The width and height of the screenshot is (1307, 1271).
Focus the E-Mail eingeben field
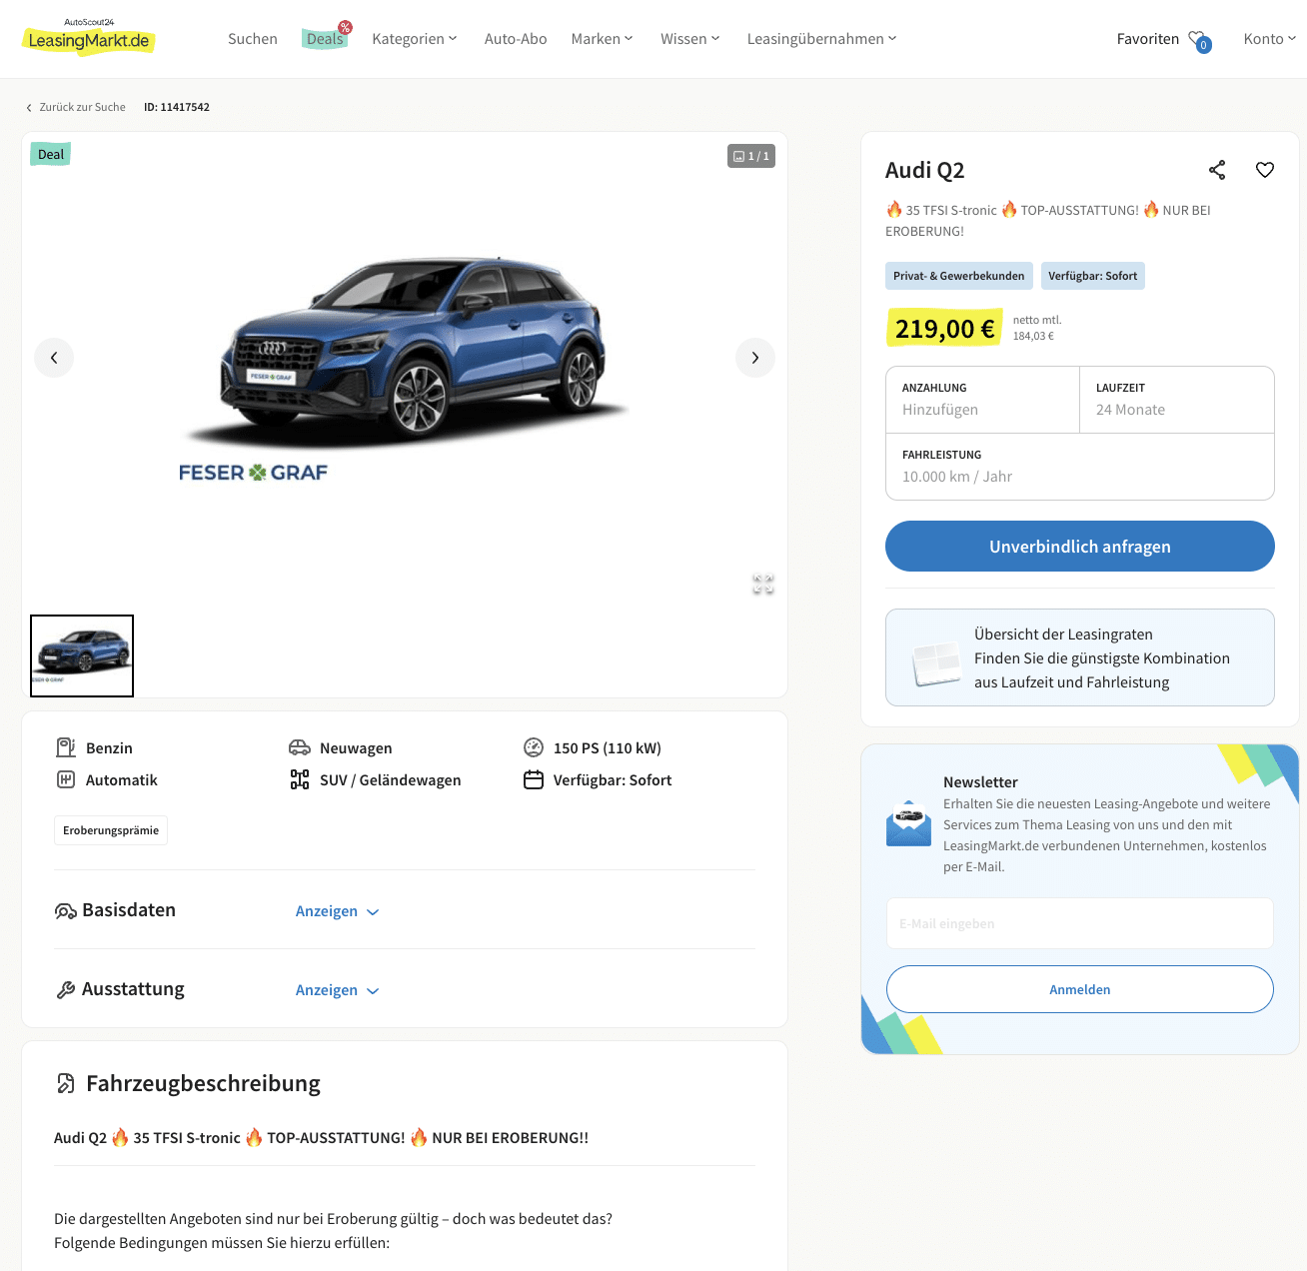point(1080,923)
